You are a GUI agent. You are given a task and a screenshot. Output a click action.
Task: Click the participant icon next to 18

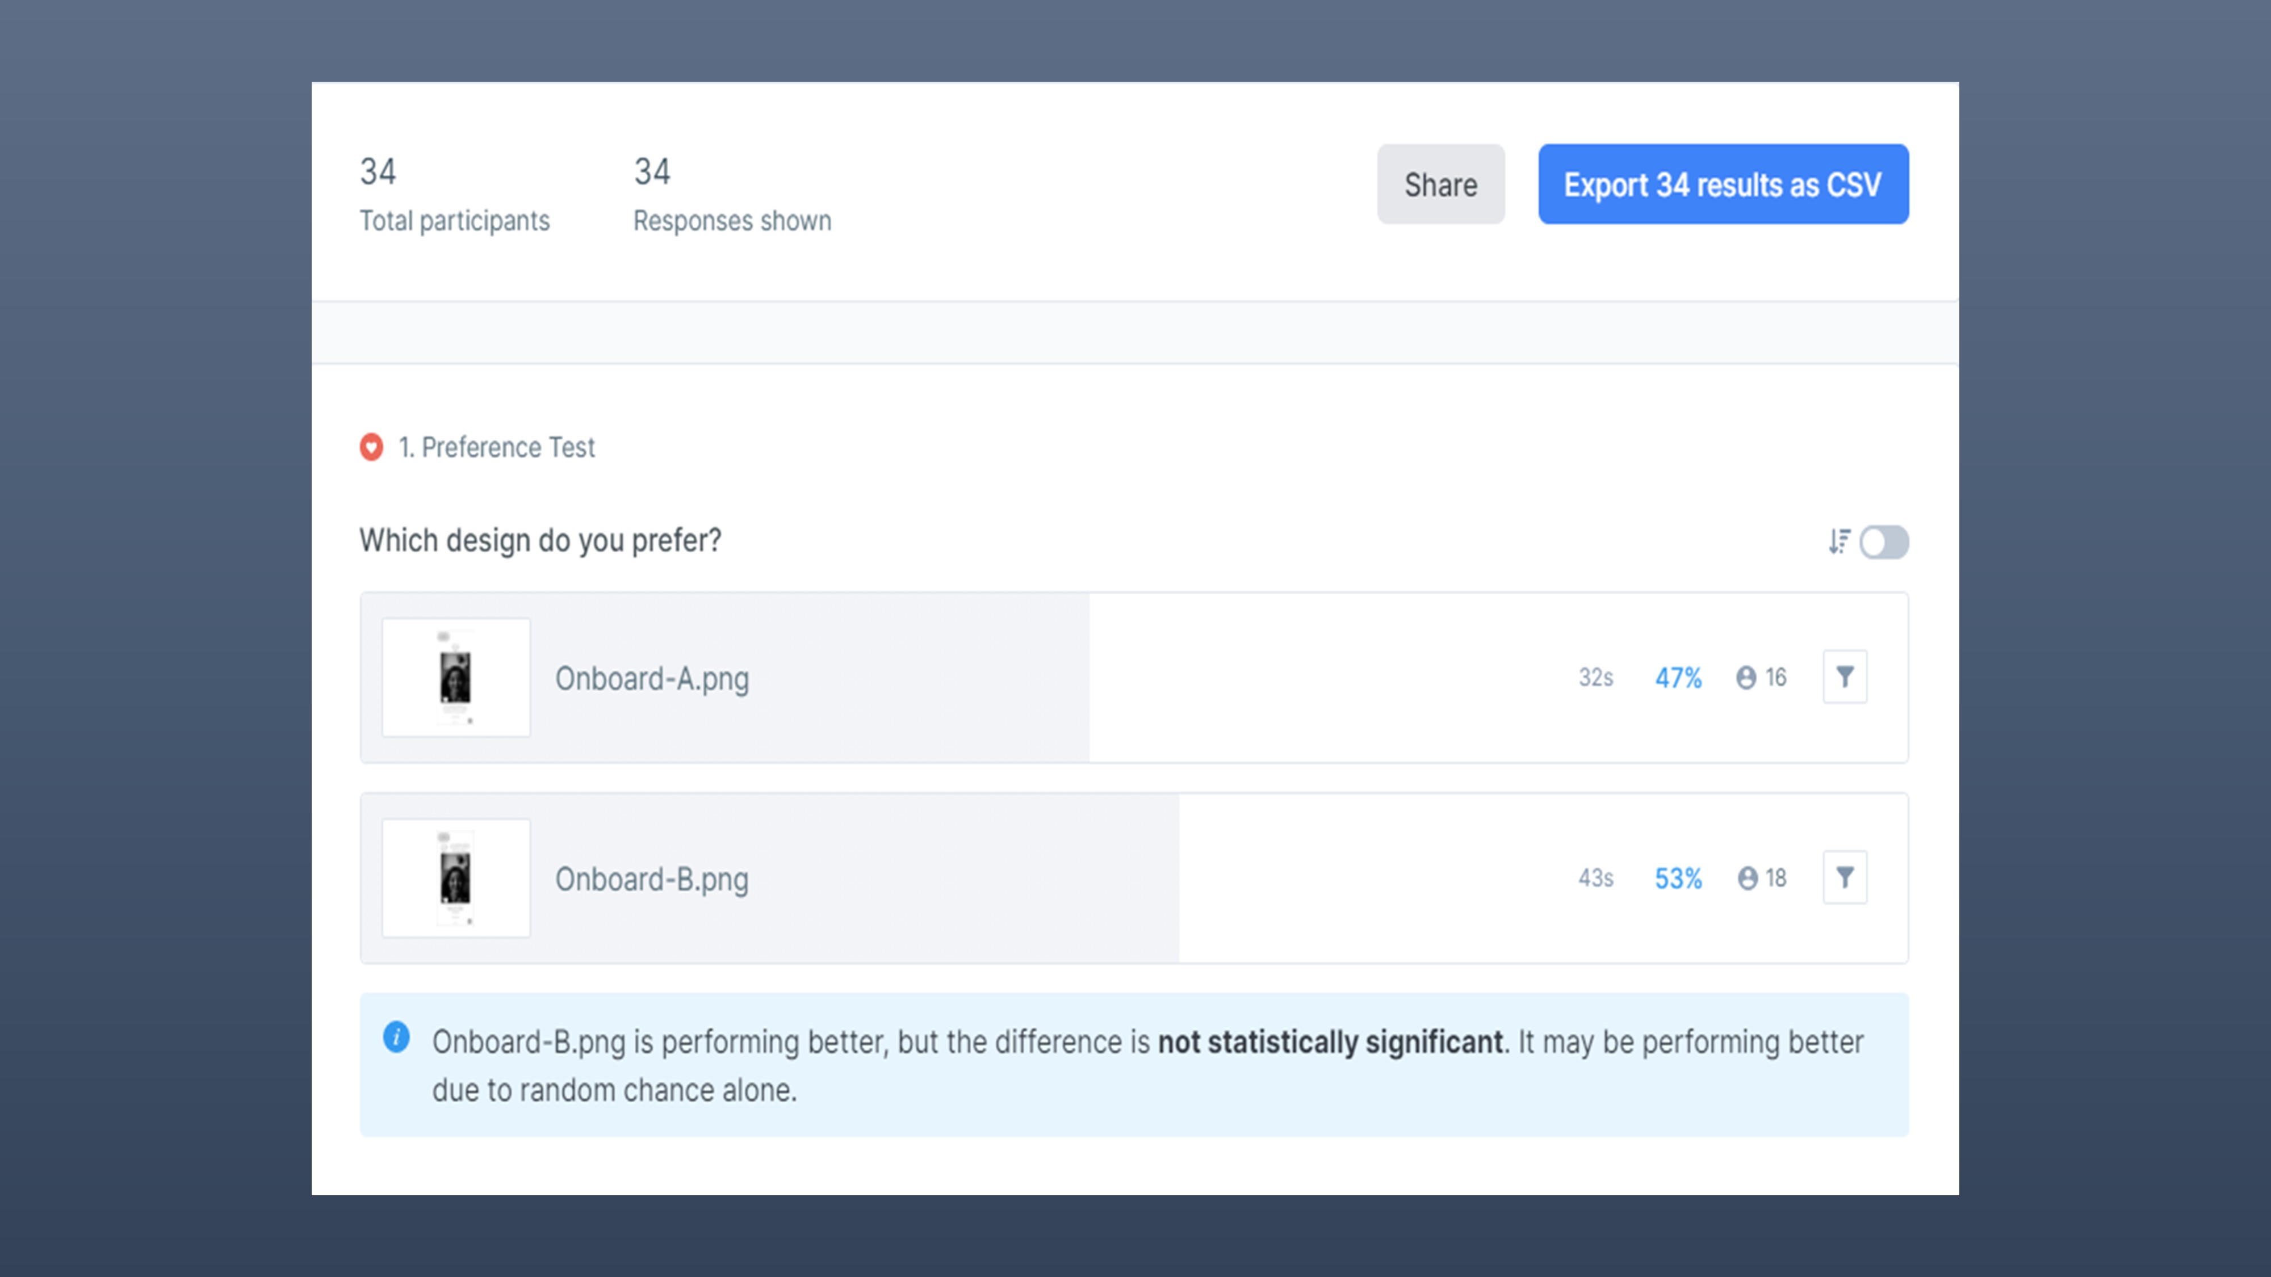(1748, 879)
